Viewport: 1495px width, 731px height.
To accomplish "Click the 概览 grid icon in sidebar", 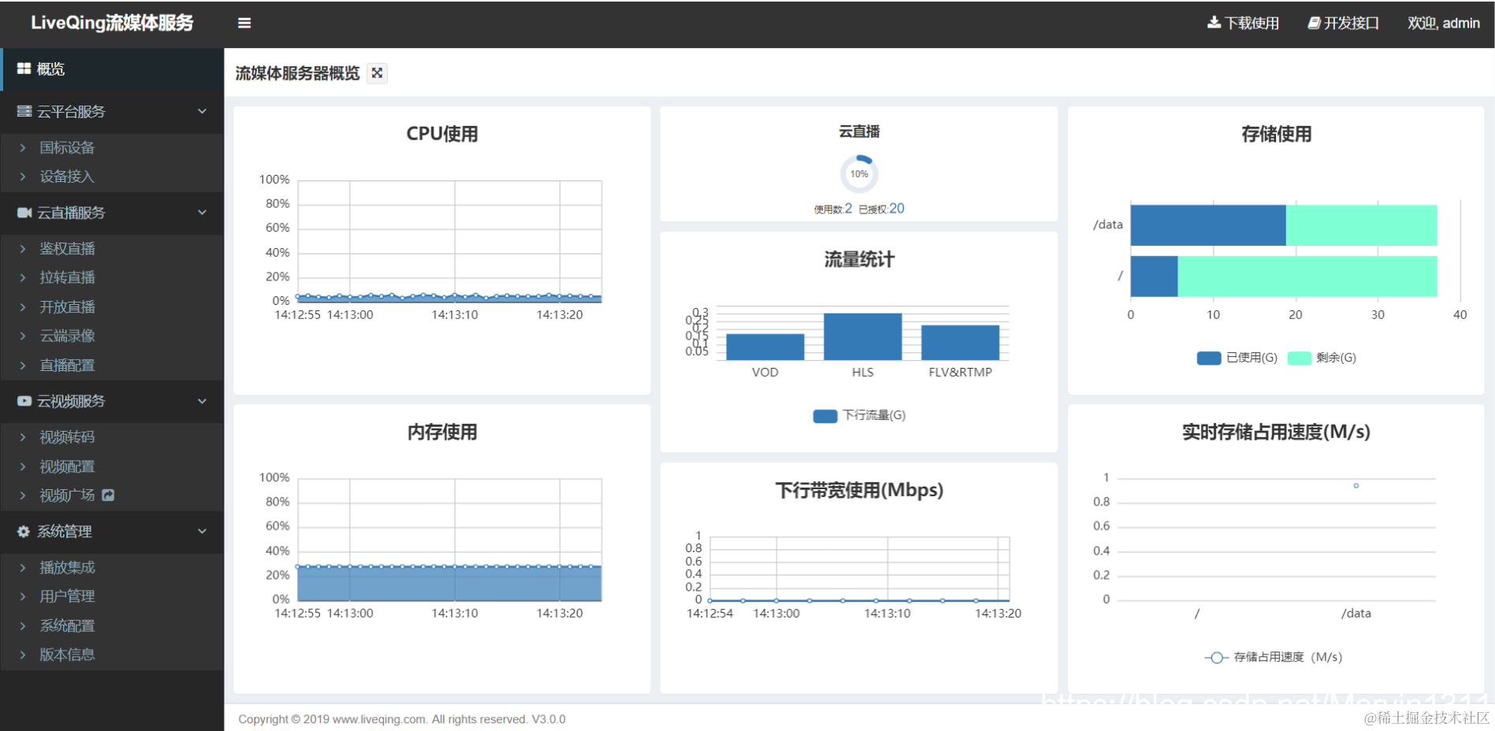I will (x=24, y=69).
